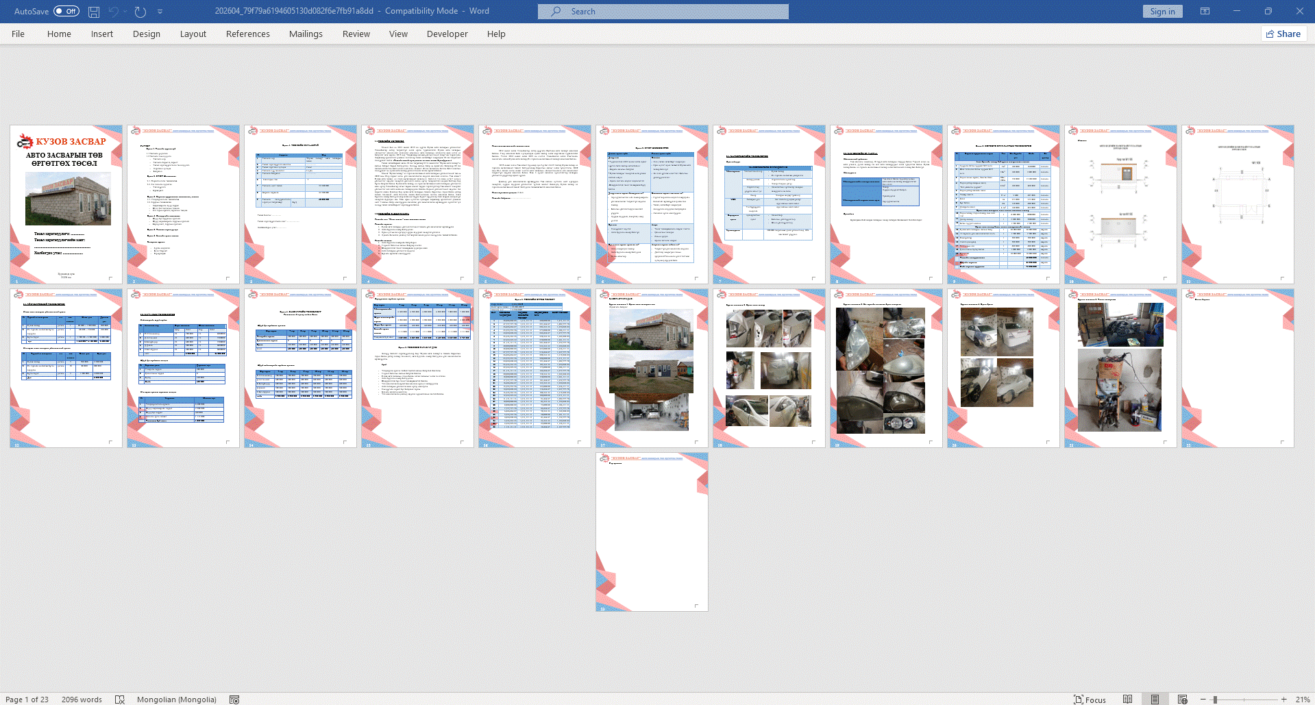
Task: Click the macro recording status icon
Action: click(x=234, y=700)
